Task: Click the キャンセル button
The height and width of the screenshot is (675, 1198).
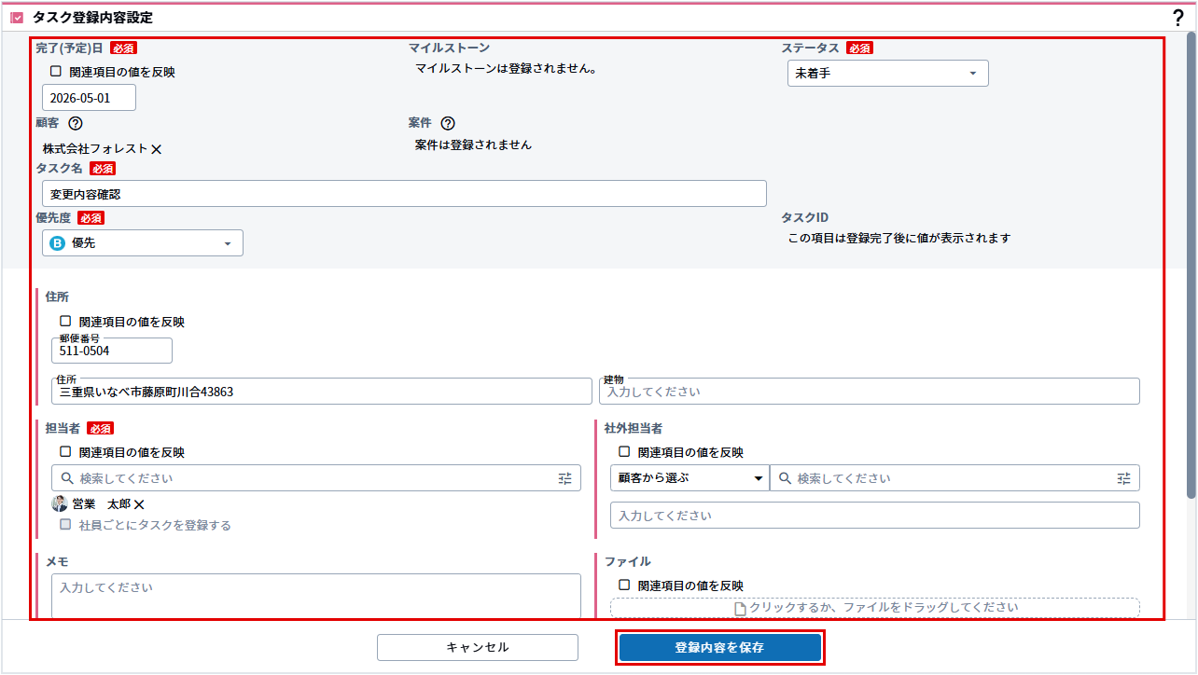Action: pyautogui.click(x=477, y=647)
